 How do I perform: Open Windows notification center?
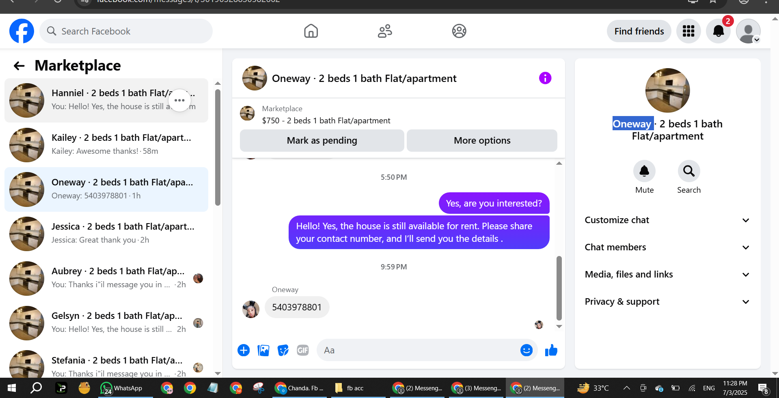pos(763,388)
